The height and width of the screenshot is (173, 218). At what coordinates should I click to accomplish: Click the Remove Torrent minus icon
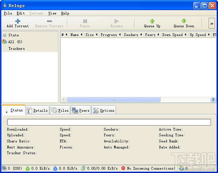49,21
